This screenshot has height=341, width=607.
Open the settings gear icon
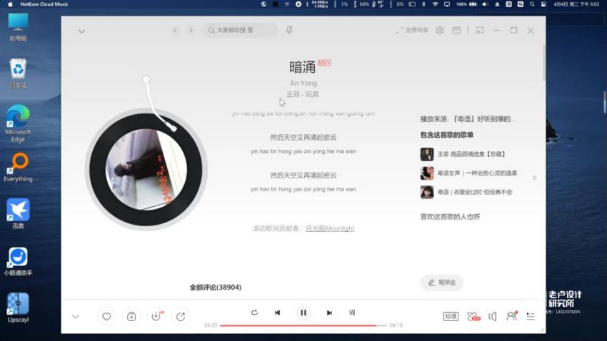pyautogui.click(x=439, y=30)
